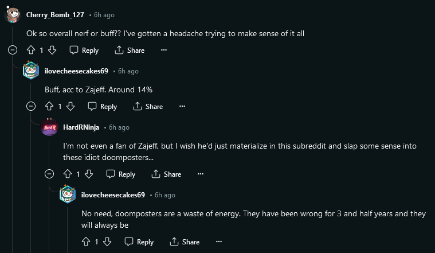Reply to HardRNinja's comment

tap(120, 174)
